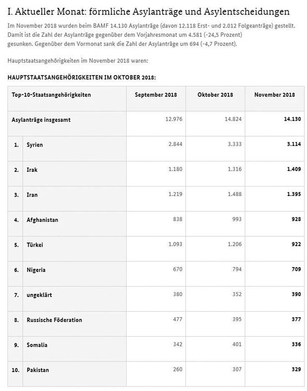
Task: Click the September 2018 column header
Action: tap(156, 95)
